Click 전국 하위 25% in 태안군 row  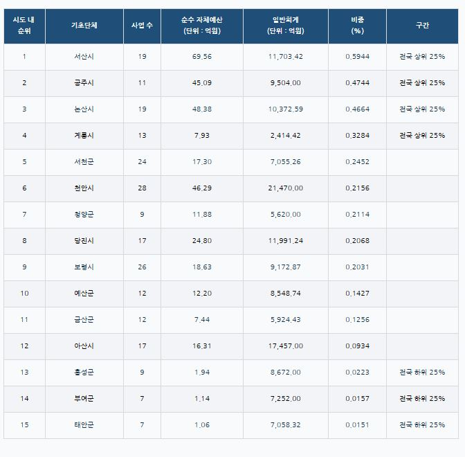[422, 425]
